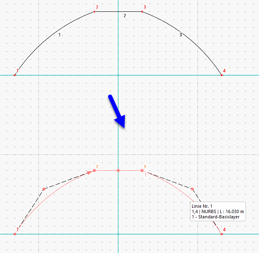This screenshot has height=253, width=259.
Task: Click node 1 at upper arc's left end
Action: (x=15, y=75)
